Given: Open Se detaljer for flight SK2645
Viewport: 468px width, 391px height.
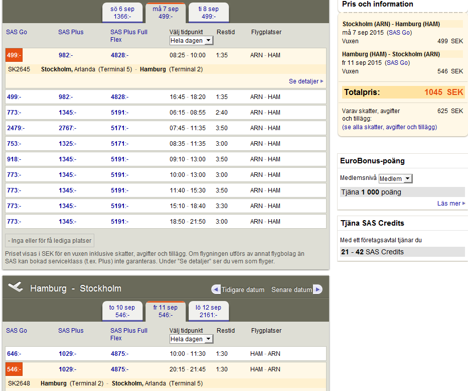Looking at the screenshot, I should click(x=306, y=81).
